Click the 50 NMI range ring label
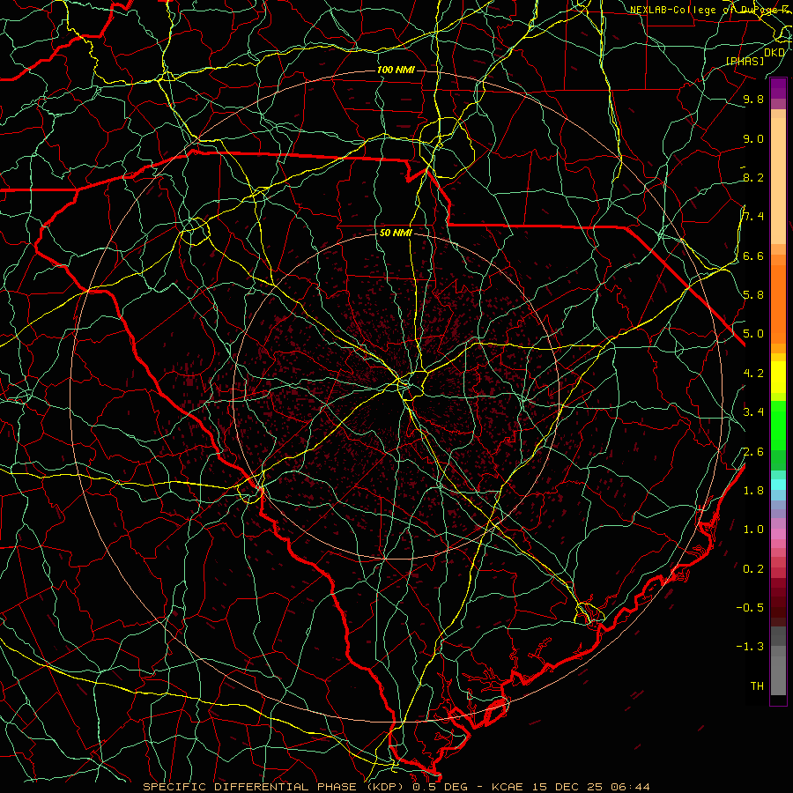Viewport: 793px width, 793px height. click(x=396, y=233)
